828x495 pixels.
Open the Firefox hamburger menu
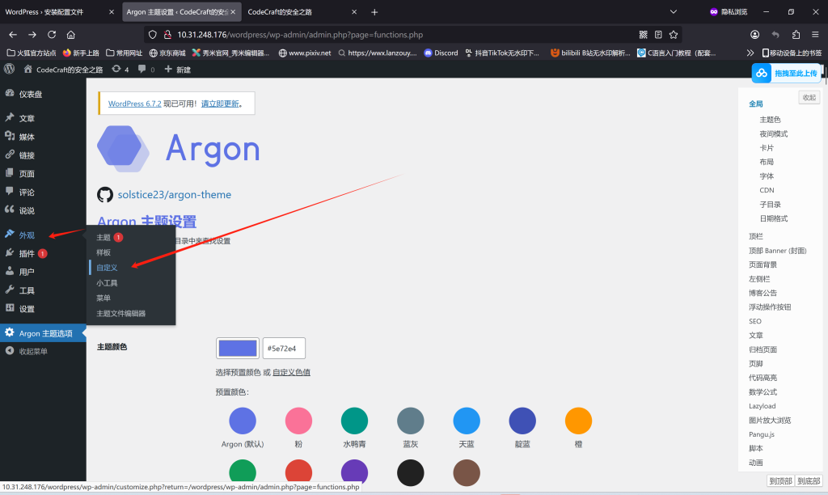(x=815, y=34)
